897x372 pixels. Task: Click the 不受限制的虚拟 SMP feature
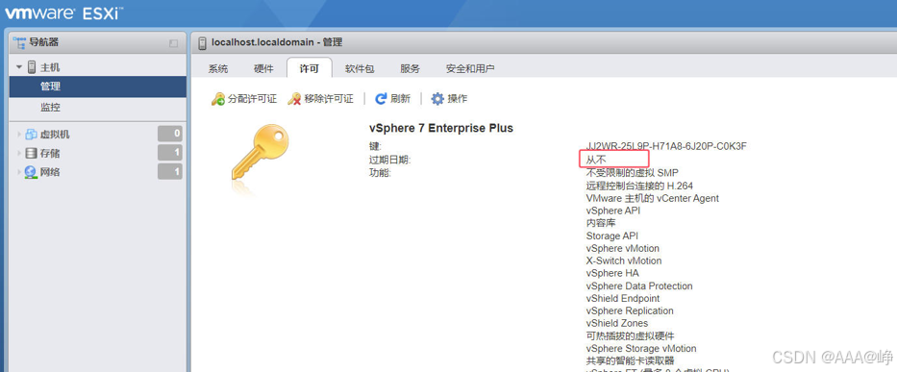633,173
